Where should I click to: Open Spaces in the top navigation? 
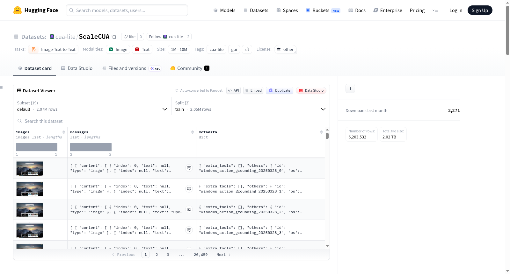click(287, 10)
